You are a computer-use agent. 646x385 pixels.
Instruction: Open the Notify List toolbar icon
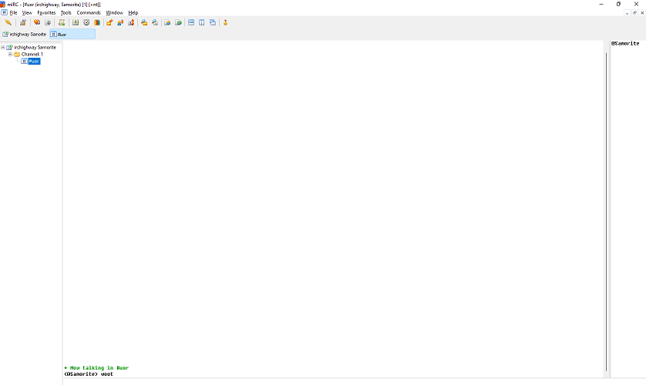[x=167, y=22]
